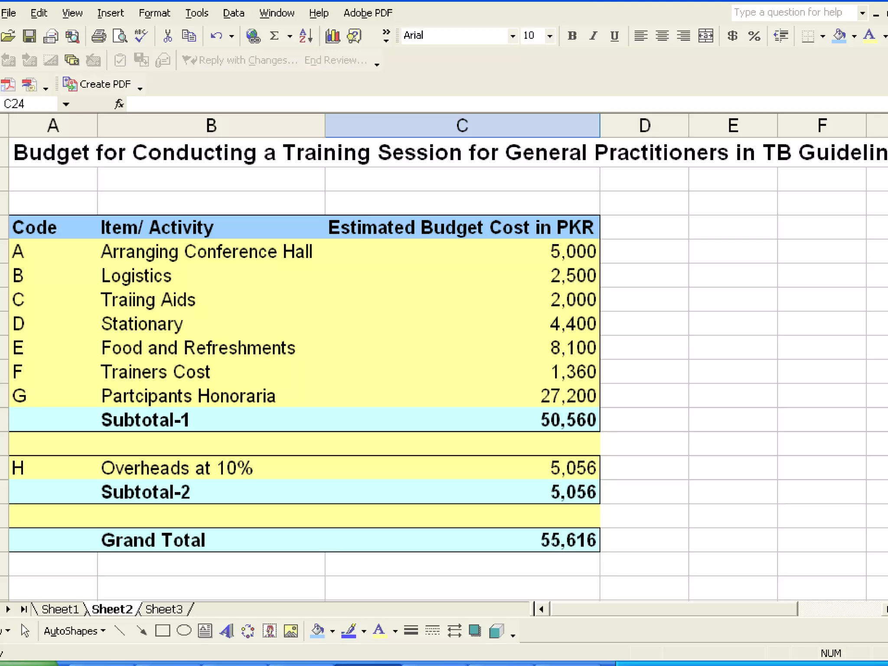Click Merge and Center icon
The height and width of the screenshot is (666, 888).
[x=705, y=36]
